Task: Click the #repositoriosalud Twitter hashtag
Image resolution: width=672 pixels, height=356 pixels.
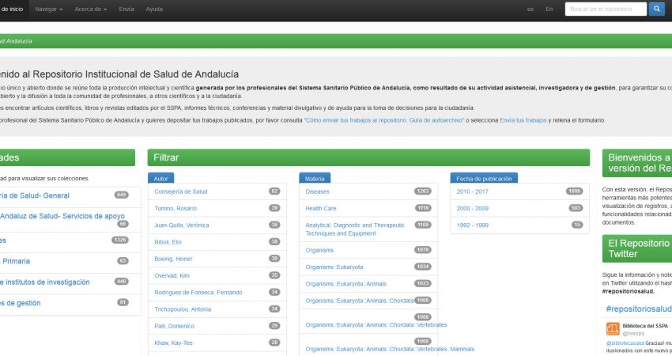Action: click(x=639, y=309)
